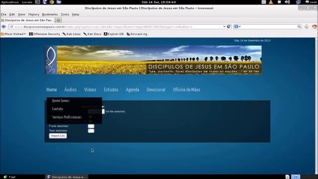Open the Kali Linux bookmark
This screenshot has height=179, width=318.
72,34
